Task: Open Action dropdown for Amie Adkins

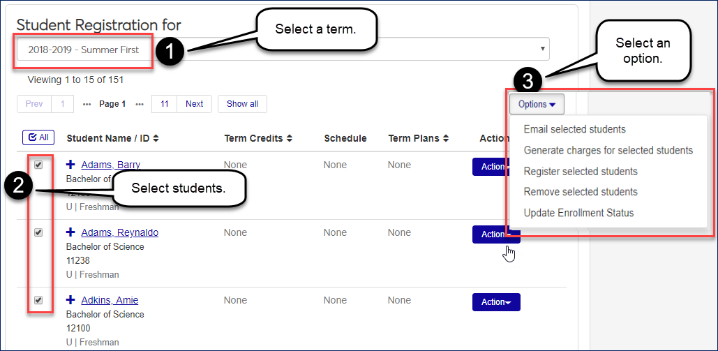Action: (496, 302)
